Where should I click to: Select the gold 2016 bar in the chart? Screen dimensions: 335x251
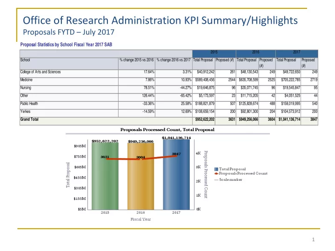141,176
